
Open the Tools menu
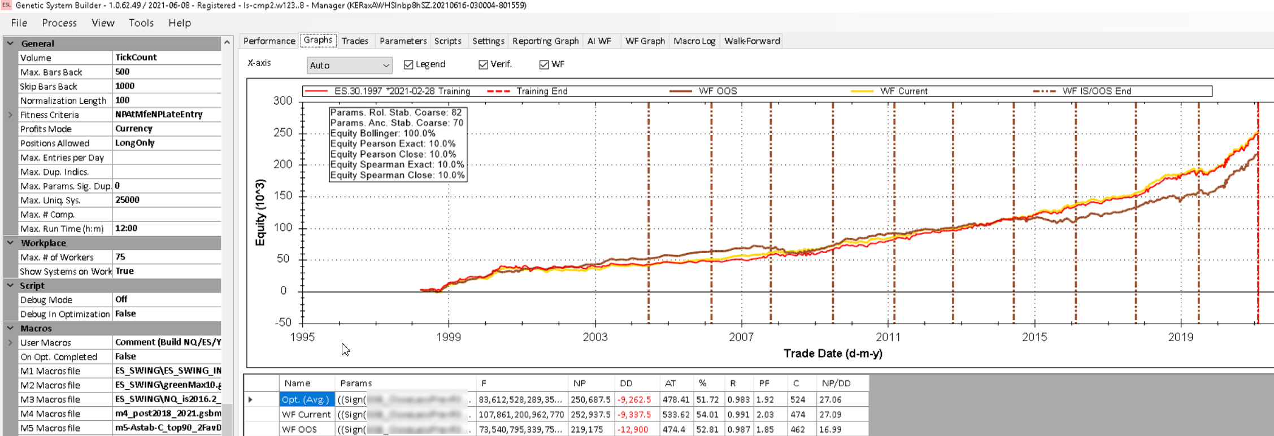tap(141, 23)
